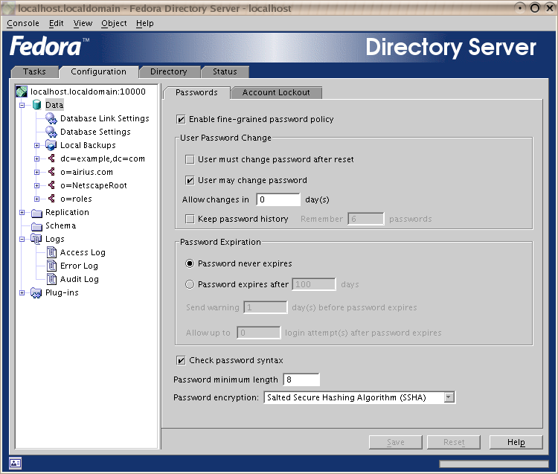Enable Keep password history checkbox

[x=190, y=219]
